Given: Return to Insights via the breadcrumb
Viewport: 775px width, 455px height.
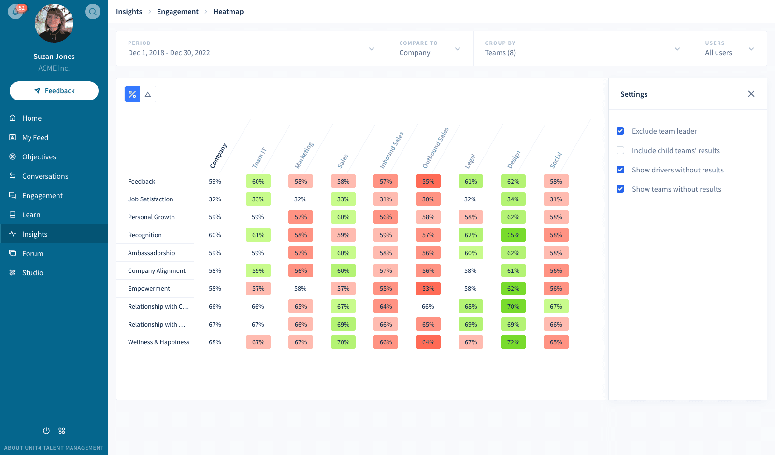Looking at the screenshot, I should tap(129, 11).
